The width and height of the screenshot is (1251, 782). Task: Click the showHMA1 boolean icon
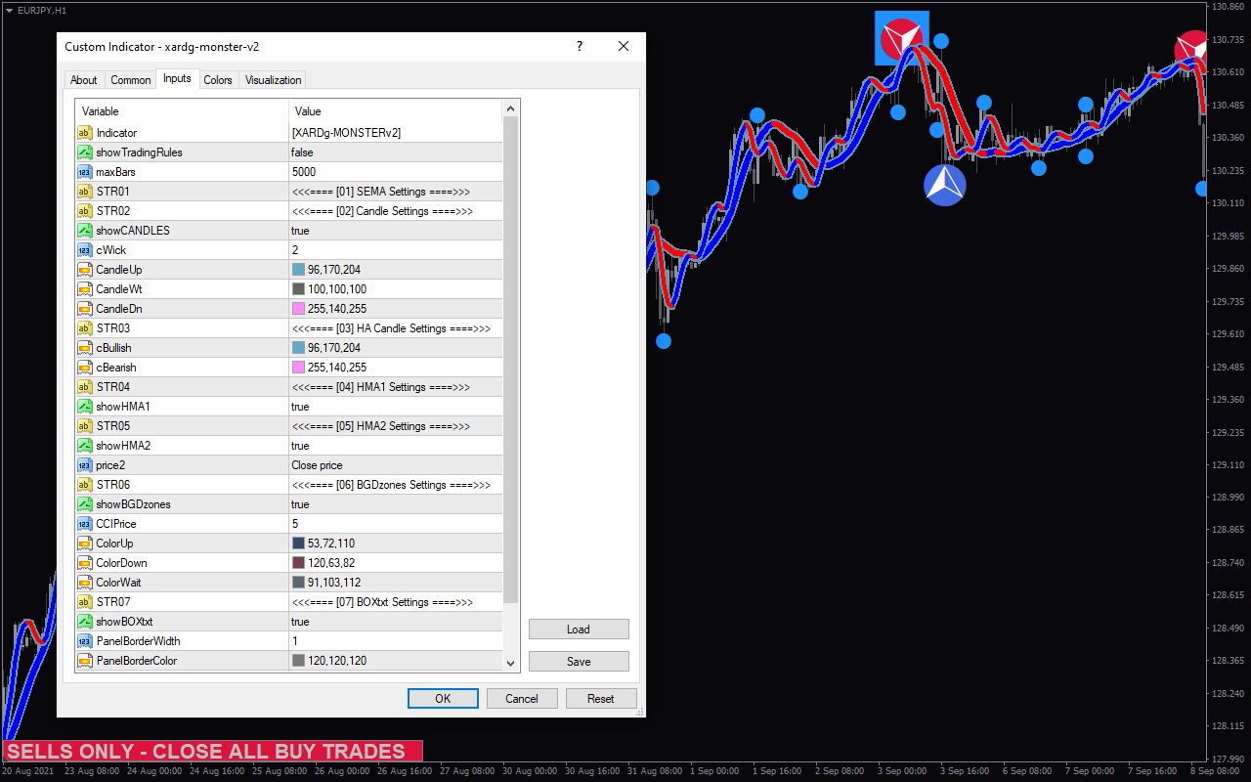click(84, 407)
